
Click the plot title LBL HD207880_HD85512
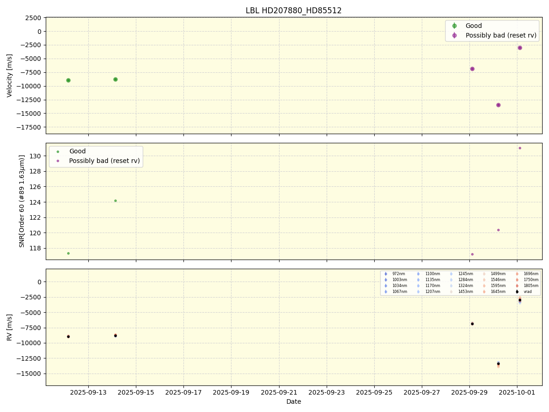click(x=293, y=11)
